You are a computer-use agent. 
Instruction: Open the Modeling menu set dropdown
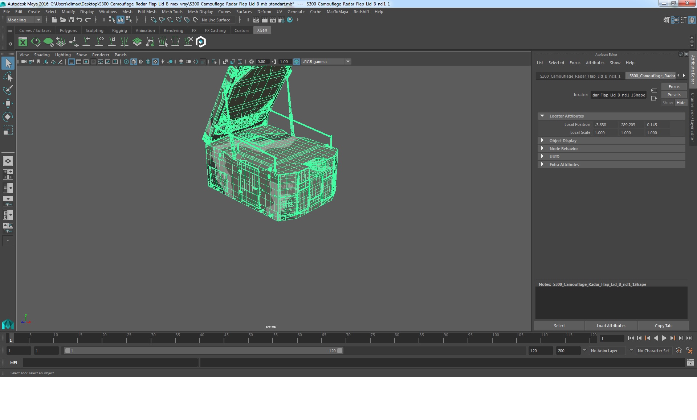point(24,20)
